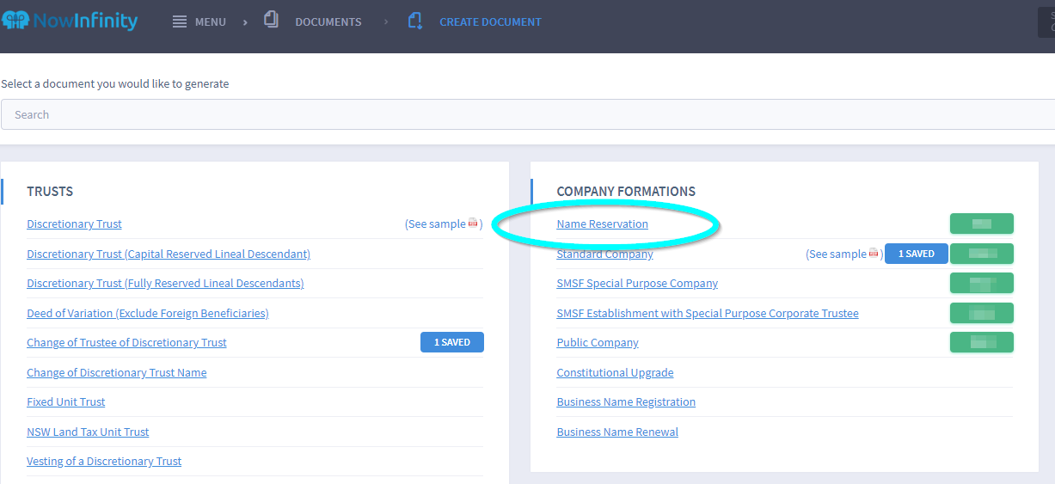Open Deed of Variation (Exclude Foreign Beneficiaries)
The width and height of the screenshot is (1055, 484).
[x=148, y=313]
